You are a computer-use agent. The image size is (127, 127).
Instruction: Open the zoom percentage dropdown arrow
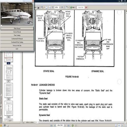[60, 7]
